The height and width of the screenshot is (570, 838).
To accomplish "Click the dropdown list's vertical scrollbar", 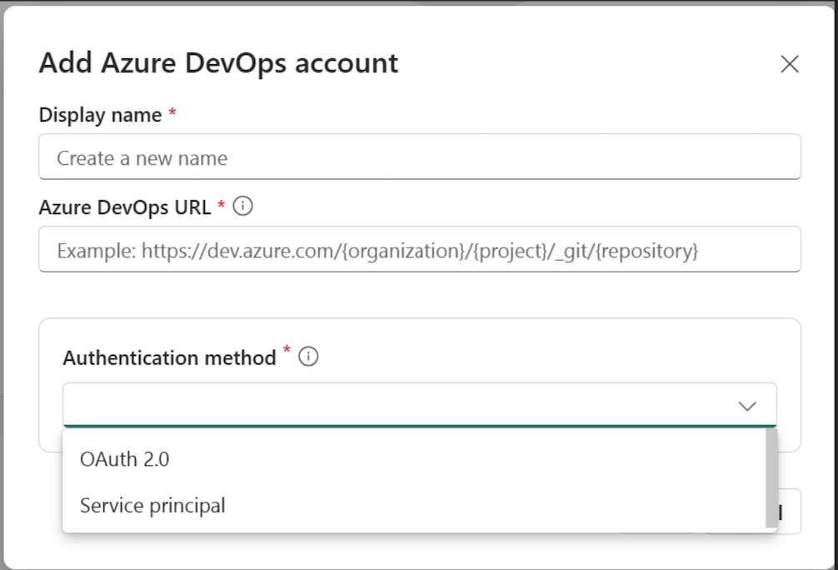I will tap(771, 478).
